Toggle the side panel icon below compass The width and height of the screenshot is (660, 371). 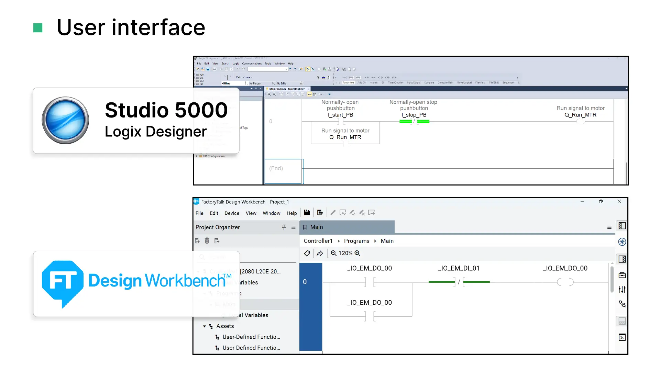click(622, 259)
